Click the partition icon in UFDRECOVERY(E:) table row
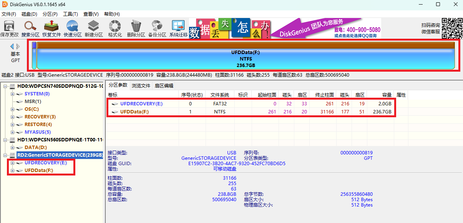This screenshot has width=463, height=223. pyautogui.click(x=115, y=104)
